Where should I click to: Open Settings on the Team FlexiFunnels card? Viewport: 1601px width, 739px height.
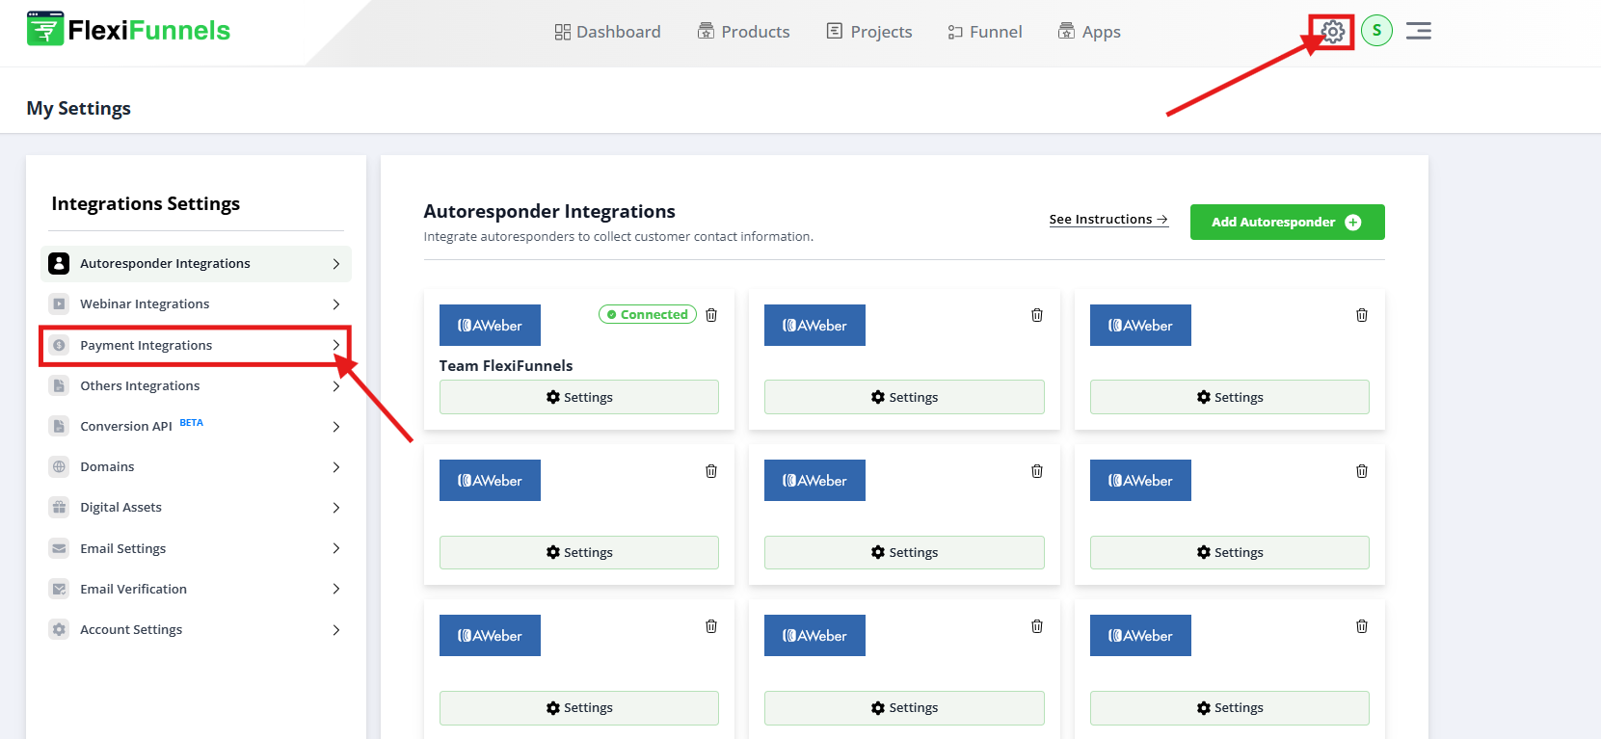(579, 397)
